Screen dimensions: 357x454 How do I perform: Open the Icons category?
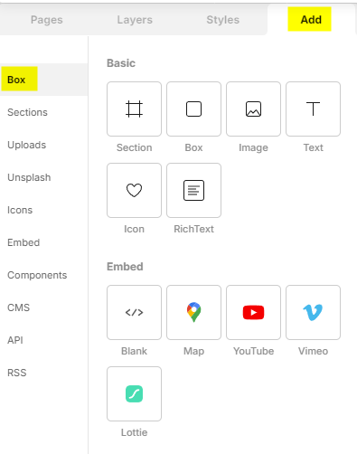pyautogui.click(x=43, y=210)
